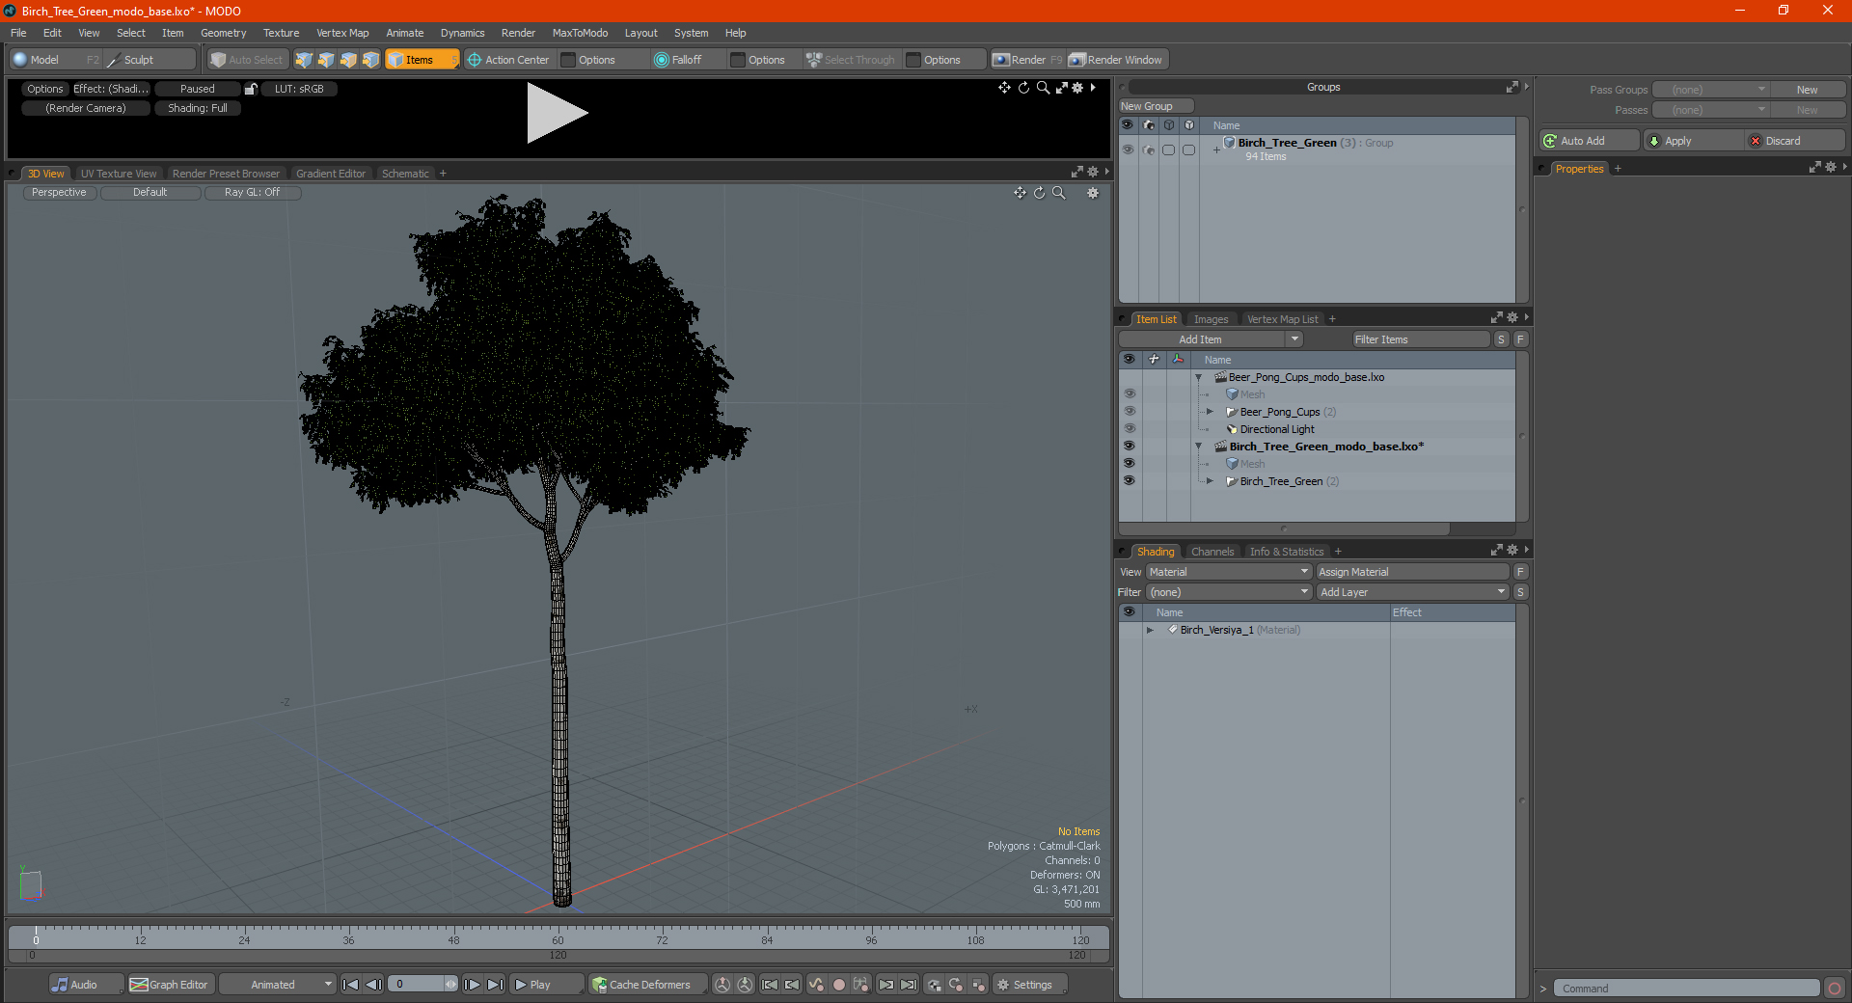This screenshot has height=1003, width=1852.
Task: Apply the pass changes
Action: click(x=1693, y=141)
